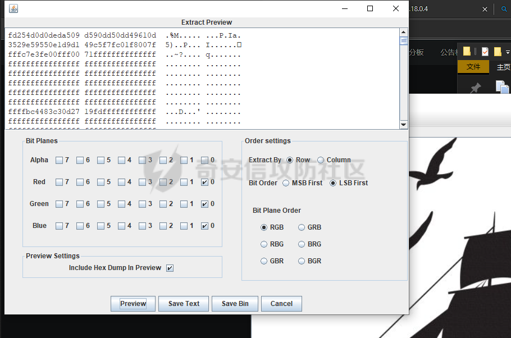Open the 文件 tab in file explorer
511x338 pixels.
pyautogui.click(x=473, y=67)
